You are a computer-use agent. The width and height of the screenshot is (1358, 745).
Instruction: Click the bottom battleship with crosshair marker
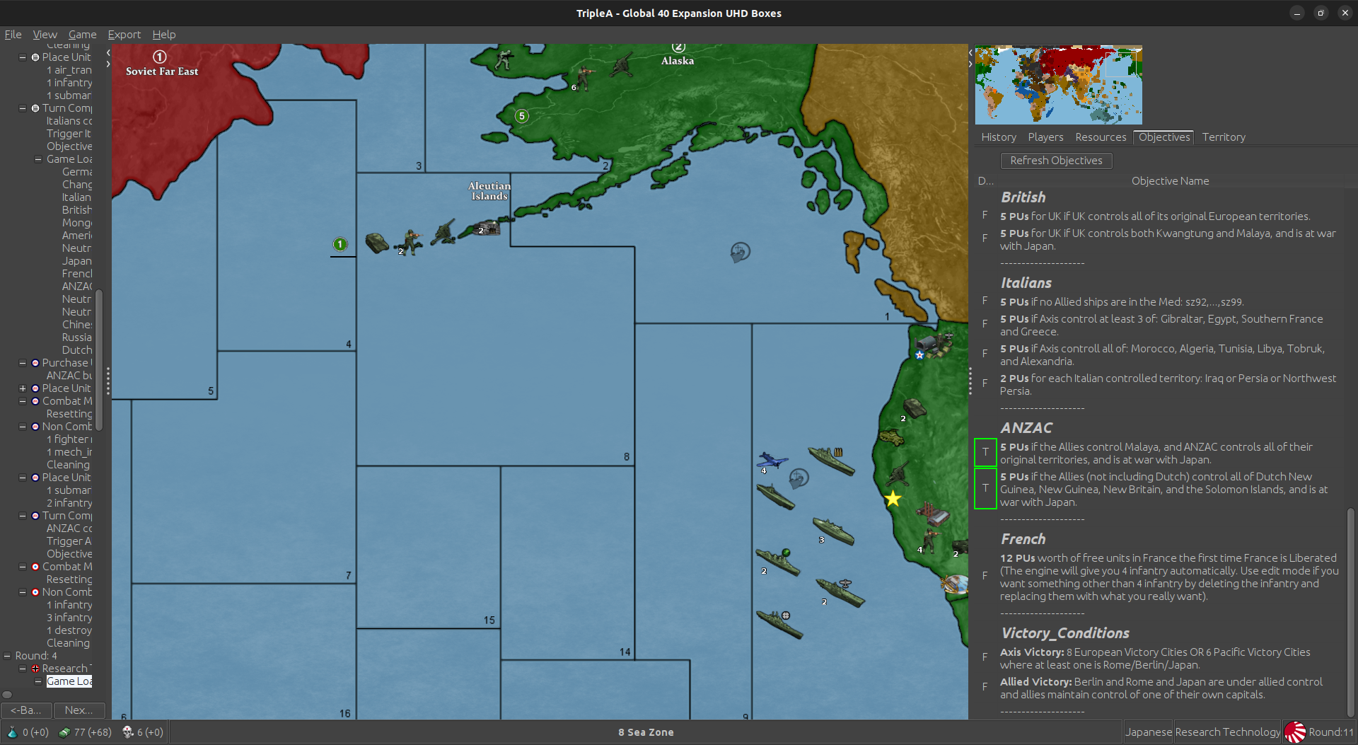[x=779, y=625]
